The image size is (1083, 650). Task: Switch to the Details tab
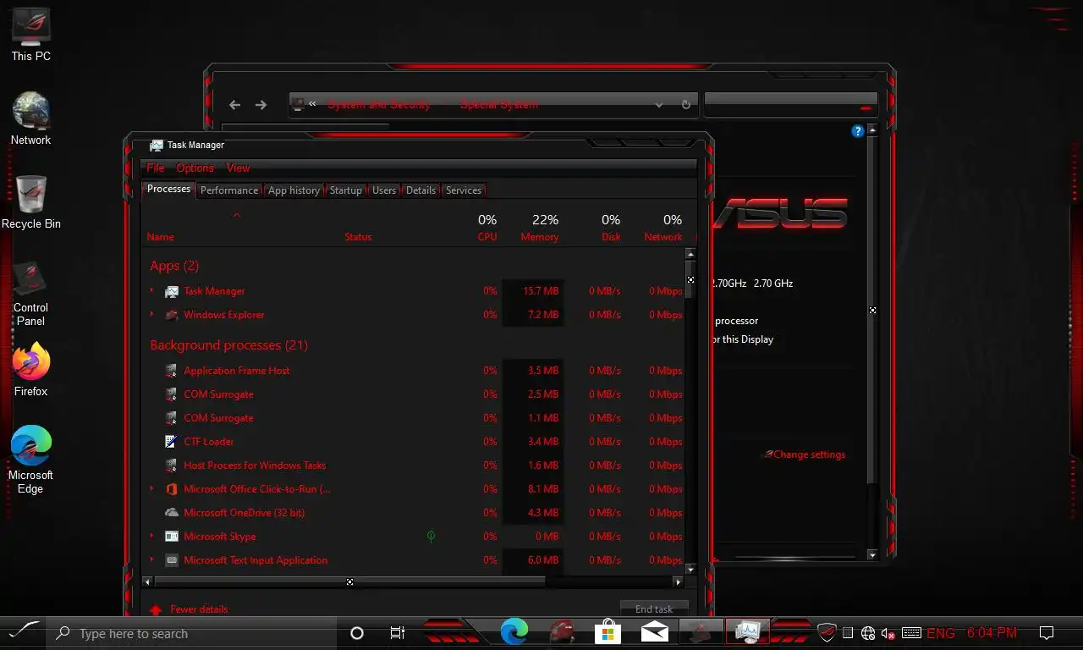click(421, 190)
